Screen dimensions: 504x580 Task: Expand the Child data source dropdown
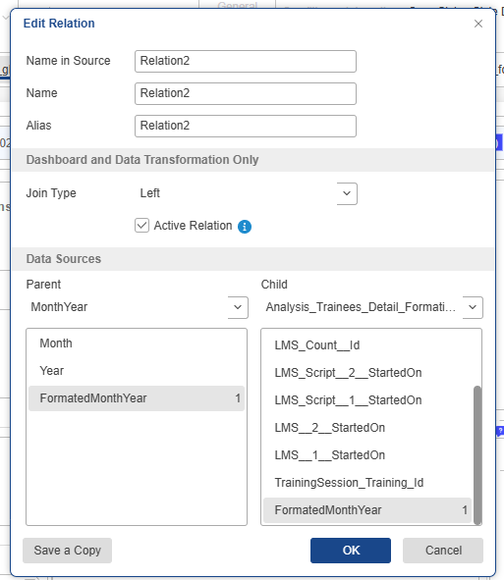[x=371, y=307]
